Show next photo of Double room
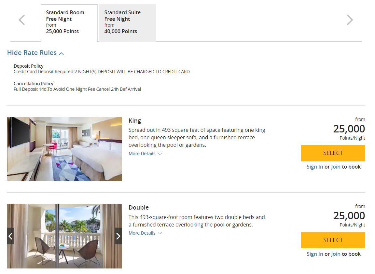This screenshot has width=375, height=274. 118,236
